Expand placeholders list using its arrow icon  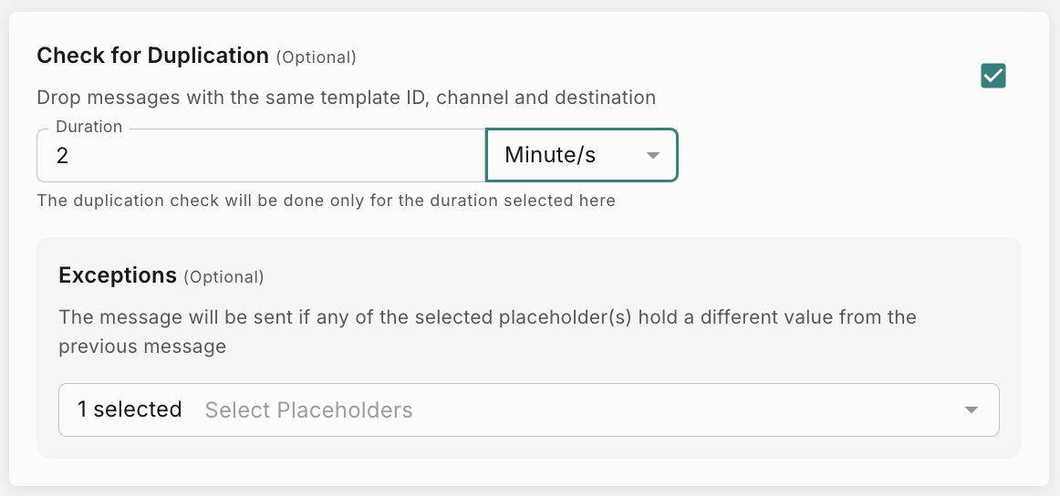coord(972,410)
